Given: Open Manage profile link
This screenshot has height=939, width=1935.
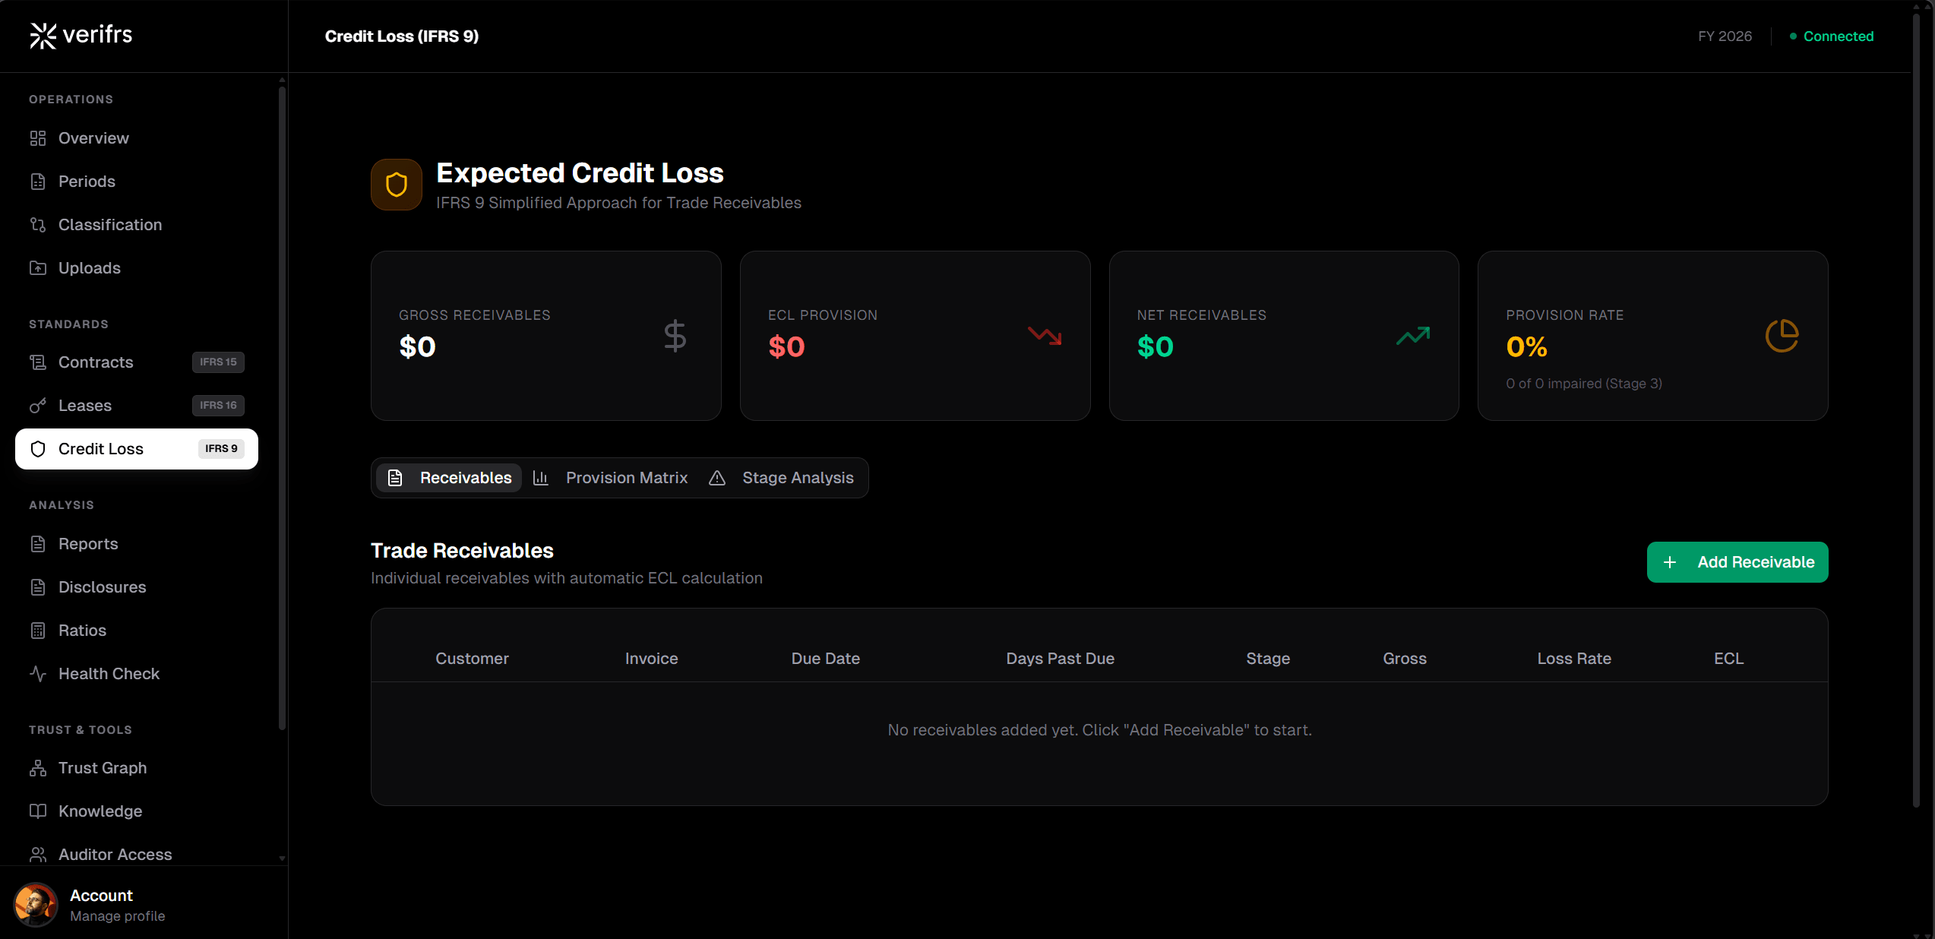Looking at the screenshot, I should point(117,916).
